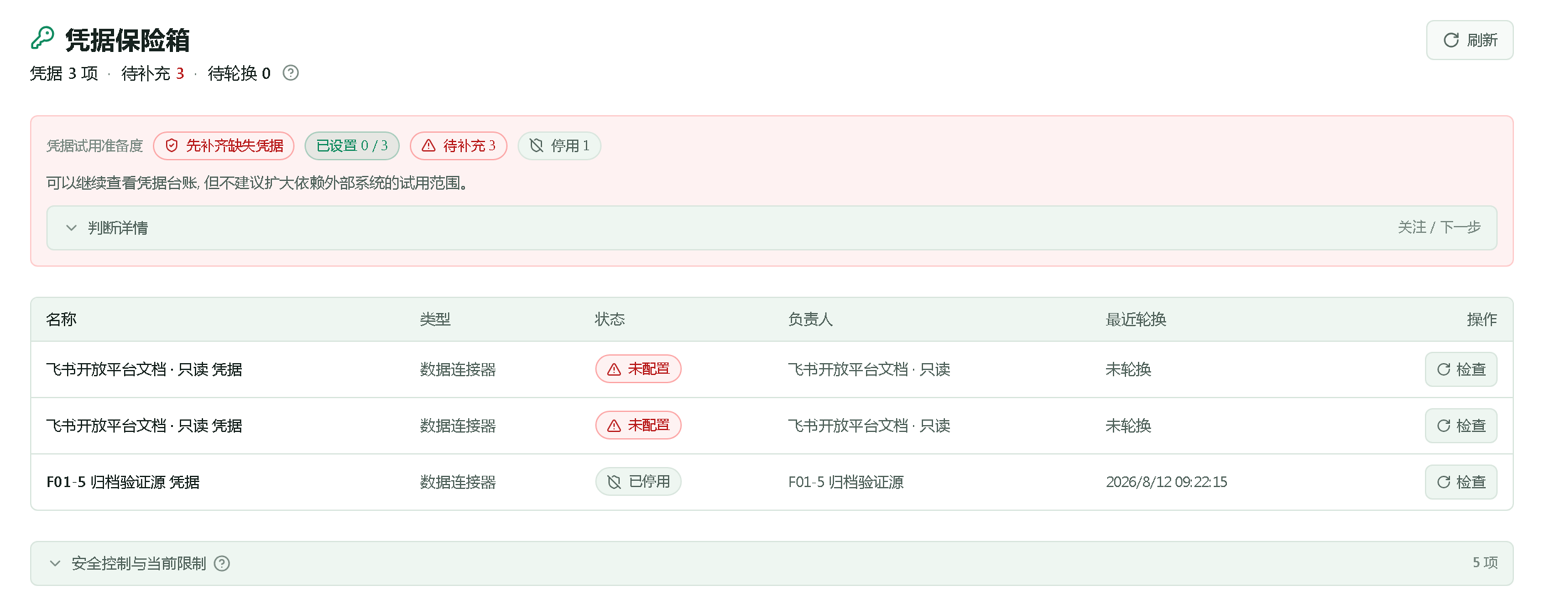This screenshot has width=1544, height=601.
Task: Open the help icon next to 待轮换 0
Action: [x=291, y=73]
